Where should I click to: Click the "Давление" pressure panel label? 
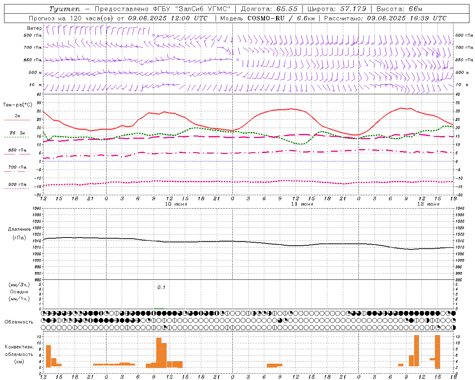[x=19, y=229]
